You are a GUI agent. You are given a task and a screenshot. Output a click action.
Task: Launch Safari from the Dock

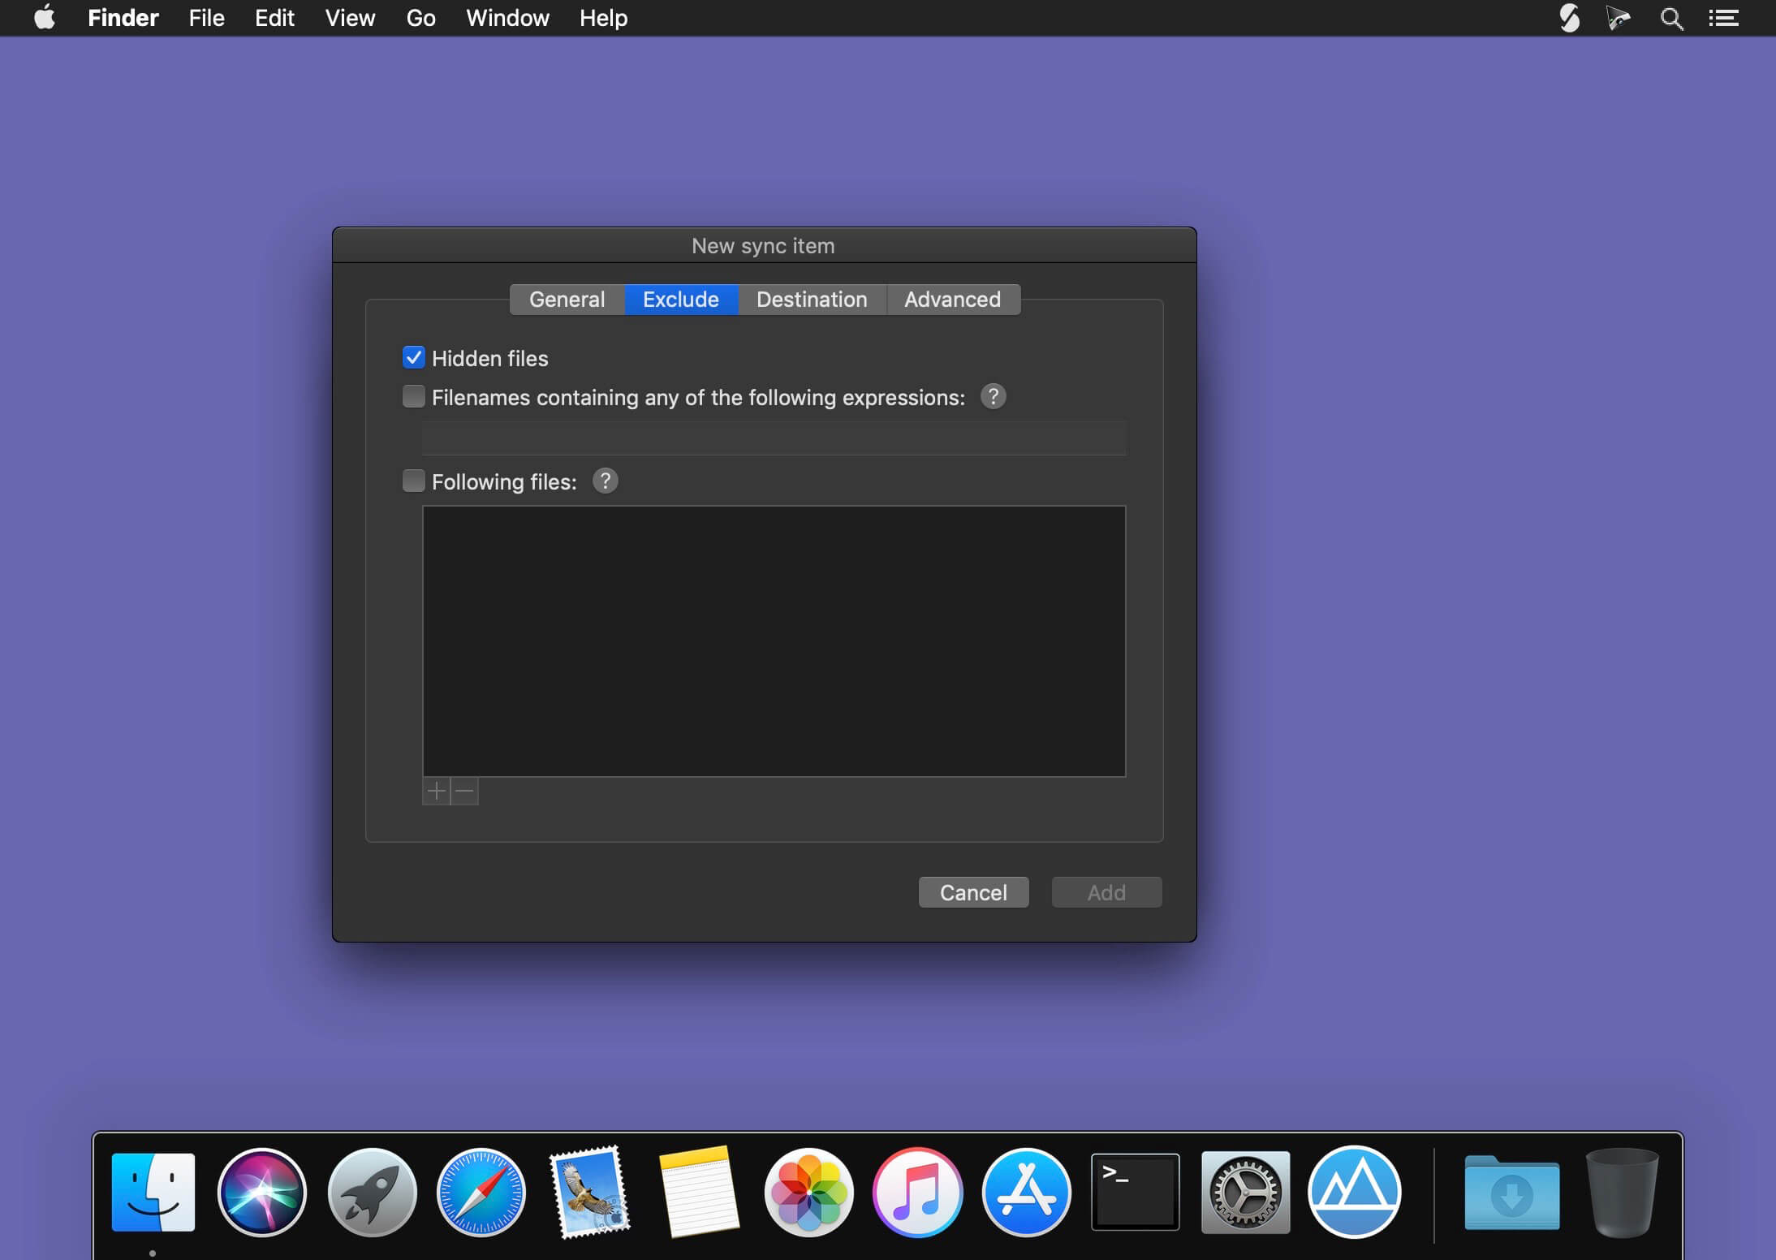coord(480,1191)
